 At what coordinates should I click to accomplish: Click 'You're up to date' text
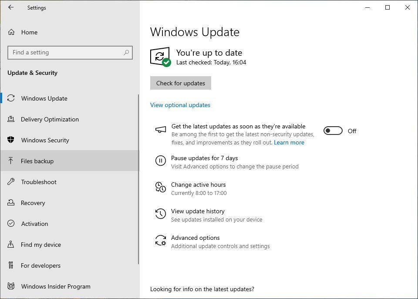[209, 53]
